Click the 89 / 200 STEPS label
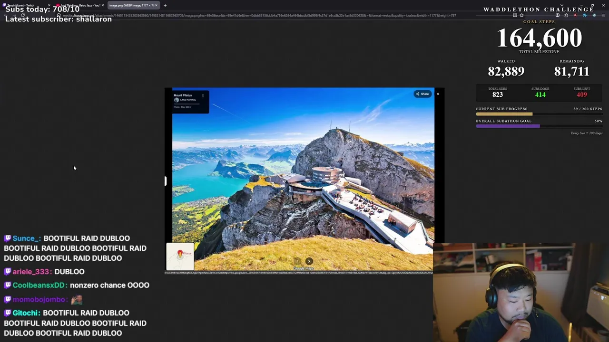Image resolution: width=609 pixels, height=342 pixels. [x=588, y=109]
